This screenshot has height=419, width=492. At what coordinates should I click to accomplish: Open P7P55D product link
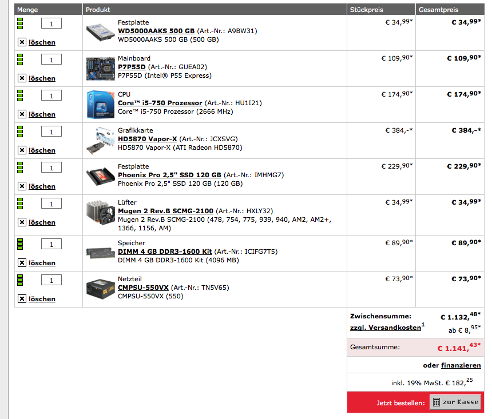tap(132, 67)
